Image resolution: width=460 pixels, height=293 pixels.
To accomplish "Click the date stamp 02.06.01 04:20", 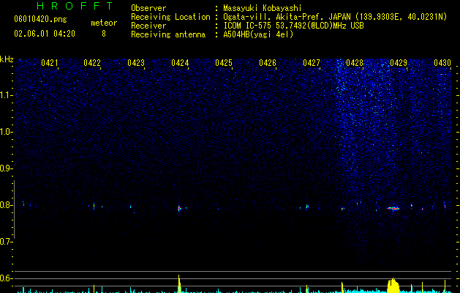I will (45, 34).
